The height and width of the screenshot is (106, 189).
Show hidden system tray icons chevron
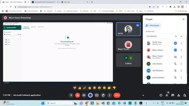click(x=154, y=103)
